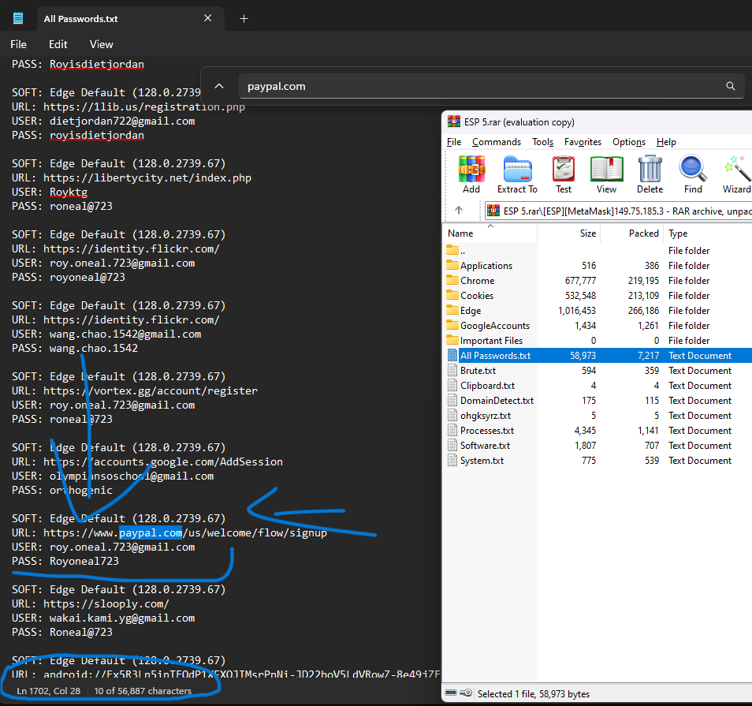Viewport: 752px width, 706px height.
Task: Click the '10 of 56,887 characters' status text
Action: 143,691
